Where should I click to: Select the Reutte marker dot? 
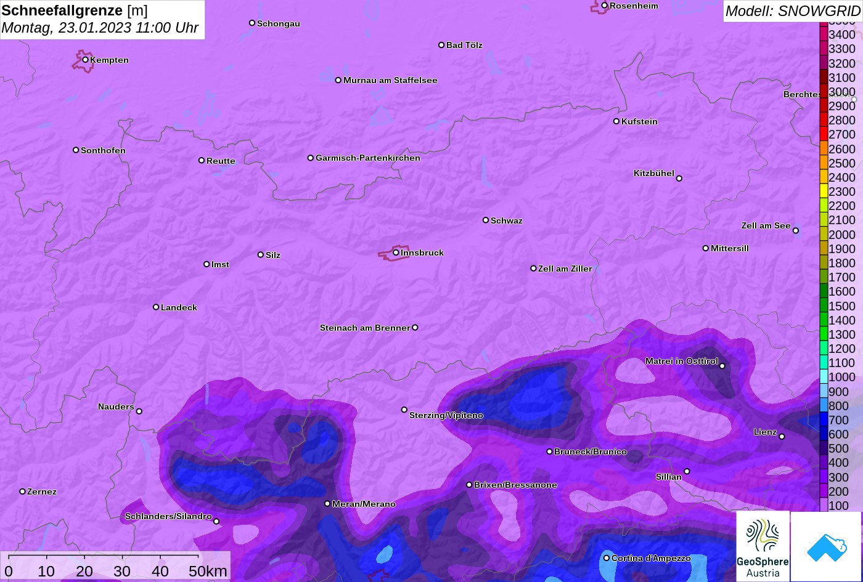click(x=202, y=160)
